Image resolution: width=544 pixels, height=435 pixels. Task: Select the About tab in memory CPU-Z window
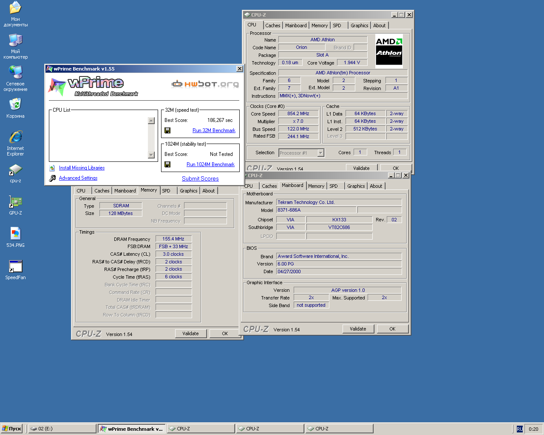pyautogui.click(x=209, y=191)
